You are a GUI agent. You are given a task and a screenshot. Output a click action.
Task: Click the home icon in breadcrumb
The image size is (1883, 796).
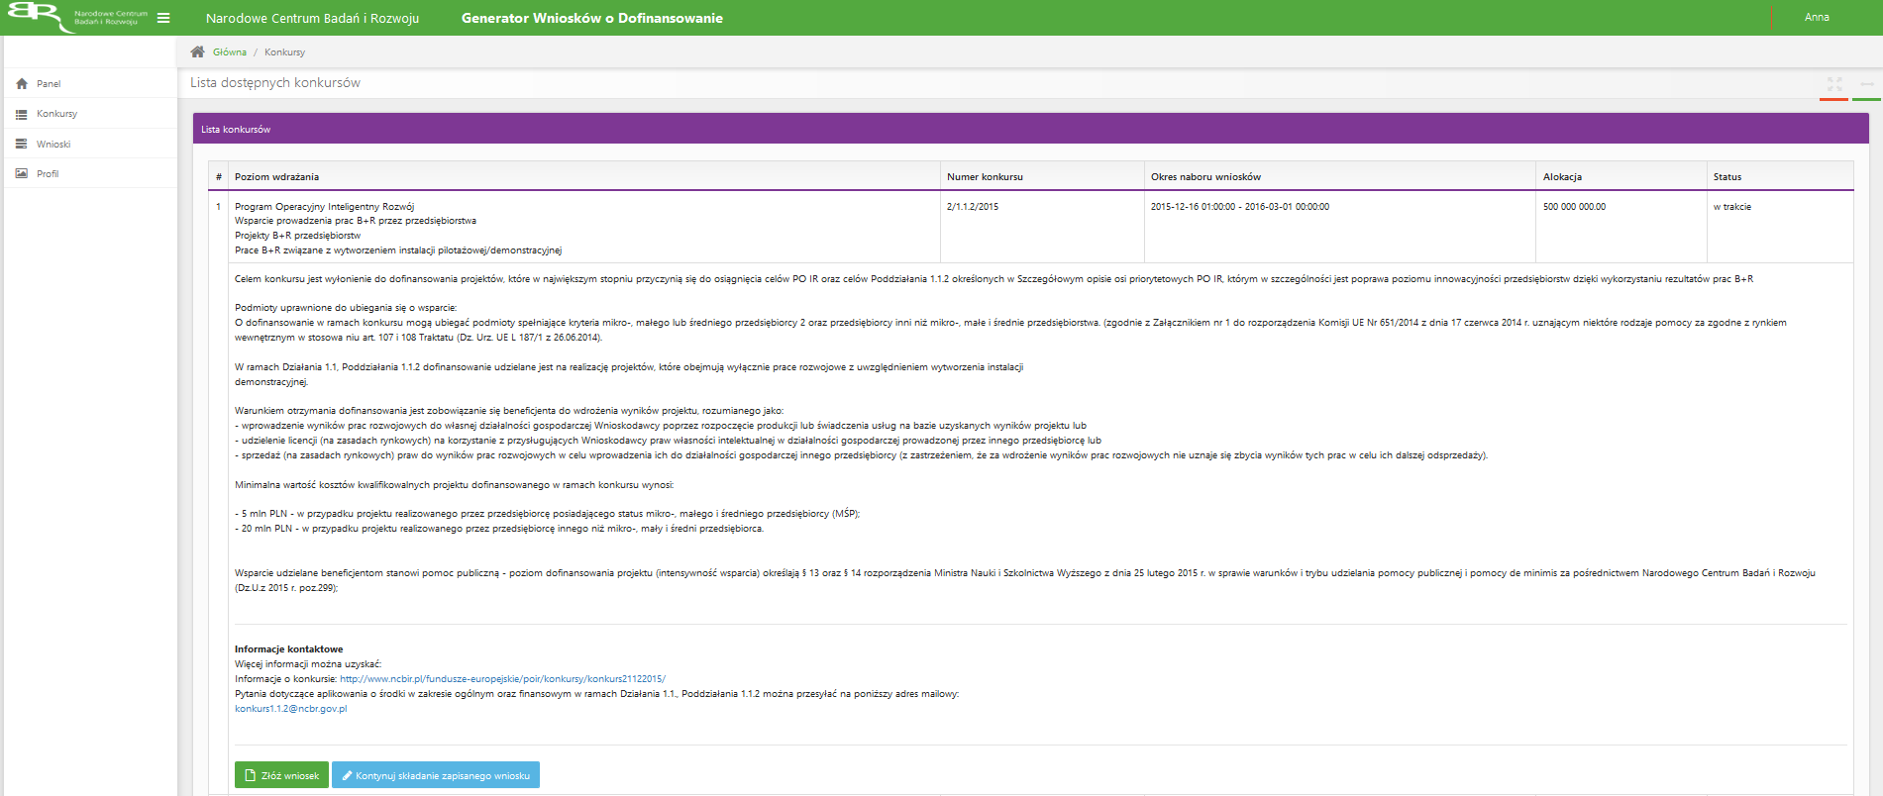pyautogui.click(x=197, y=51)
